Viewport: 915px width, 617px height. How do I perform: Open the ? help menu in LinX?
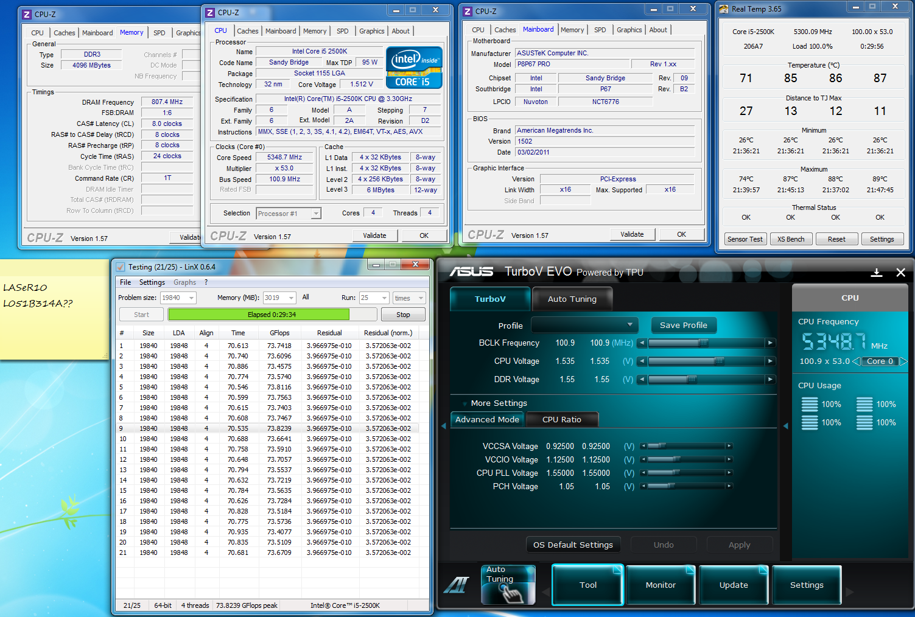tap(206, 282)
